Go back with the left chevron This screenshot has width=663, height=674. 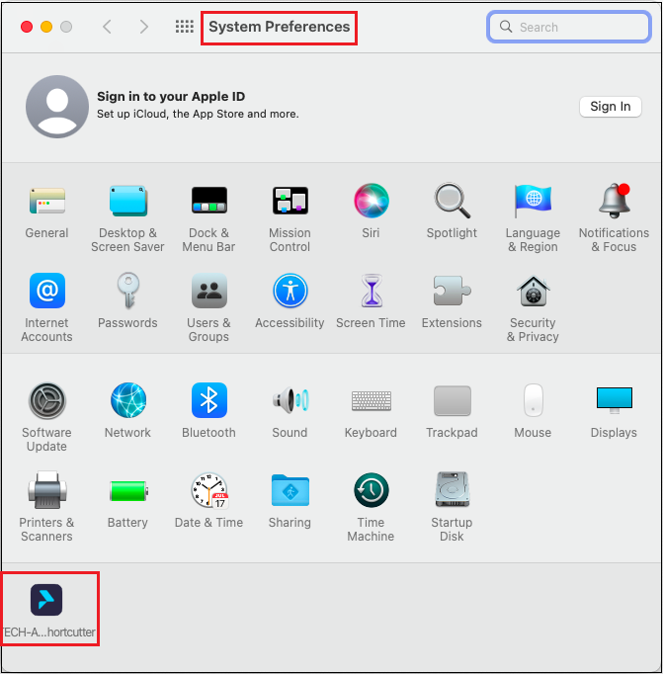[108, 27]
